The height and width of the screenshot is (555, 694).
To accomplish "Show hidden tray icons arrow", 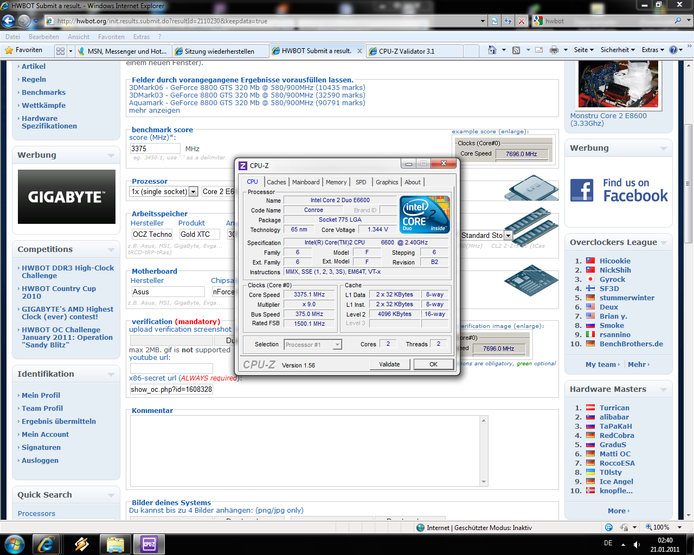I will click(623, 544).
